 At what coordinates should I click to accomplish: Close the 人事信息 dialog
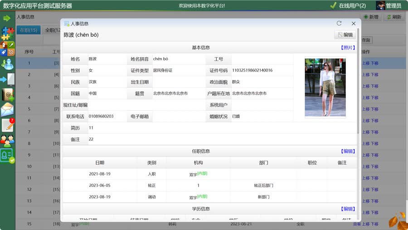354,24
